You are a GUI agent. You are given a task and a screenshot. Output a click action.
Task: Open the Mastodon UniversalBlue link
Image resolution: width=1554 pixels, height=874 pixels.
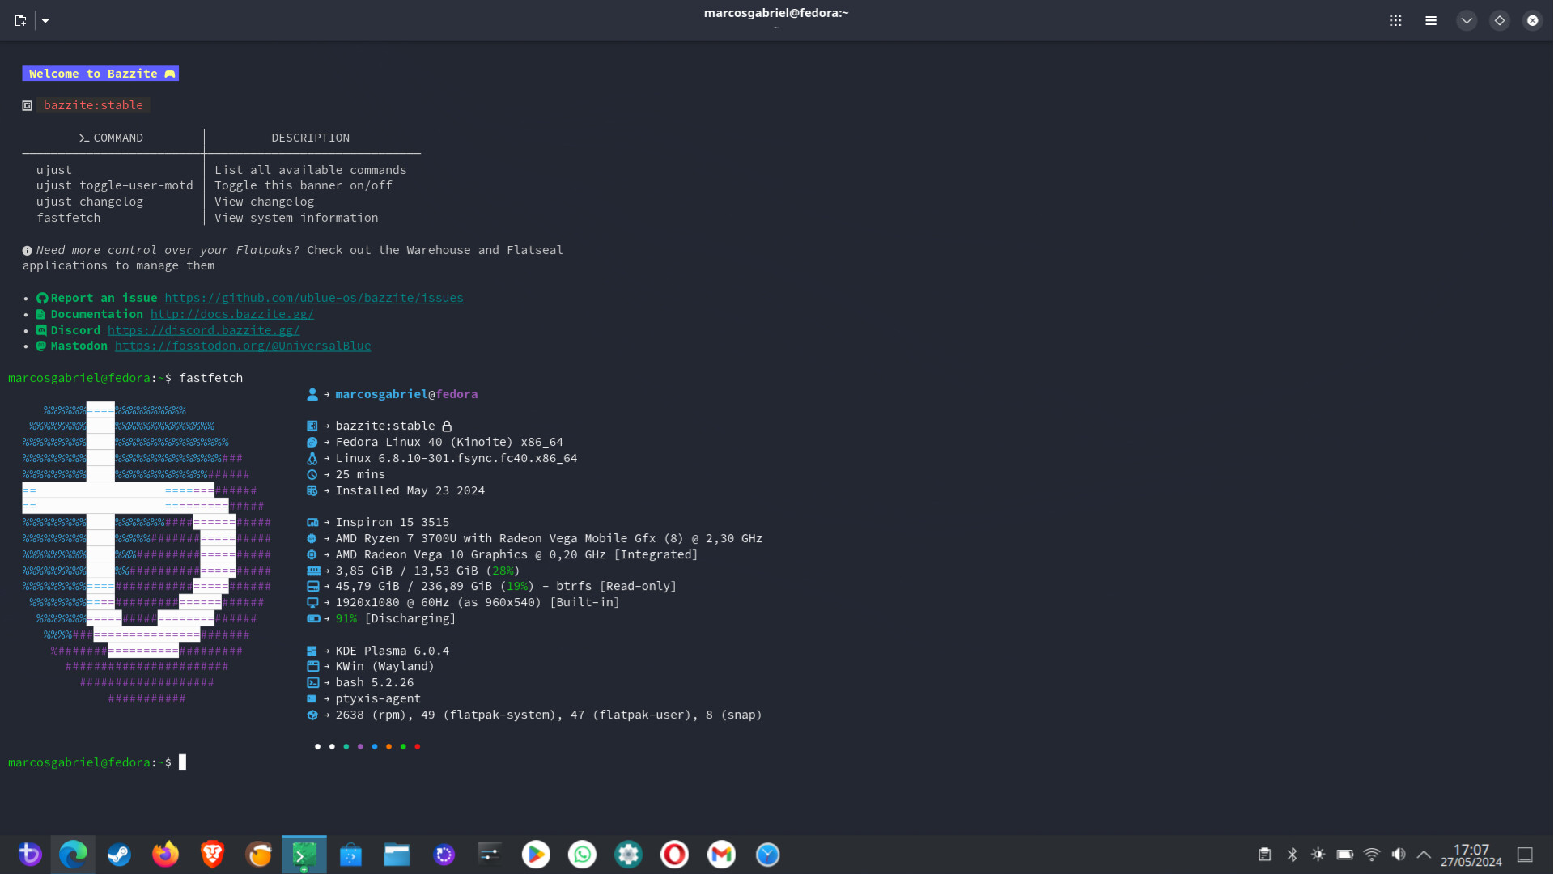pyautogui.click(x=243, y=346)
